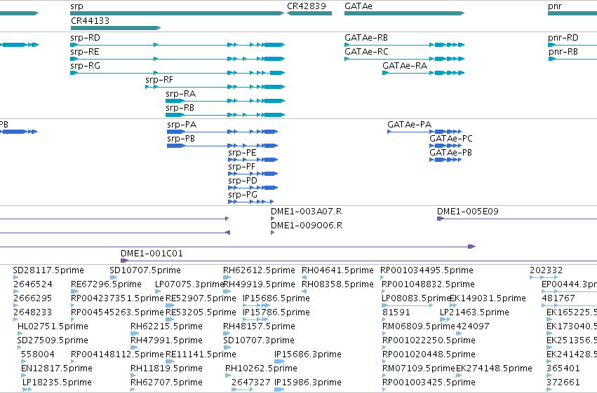This screenshot has height=393, width=597.
Task: Select the GATAe gene bar
Action: pyautogui.click(x=404, y=13)
